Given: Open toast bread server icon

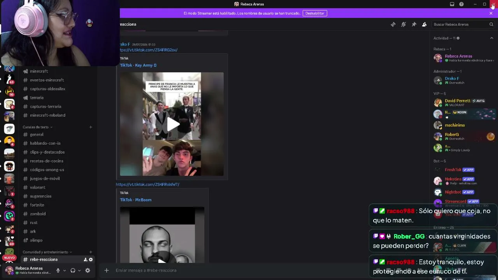Looking at the screenshot, I should point(9,104).
